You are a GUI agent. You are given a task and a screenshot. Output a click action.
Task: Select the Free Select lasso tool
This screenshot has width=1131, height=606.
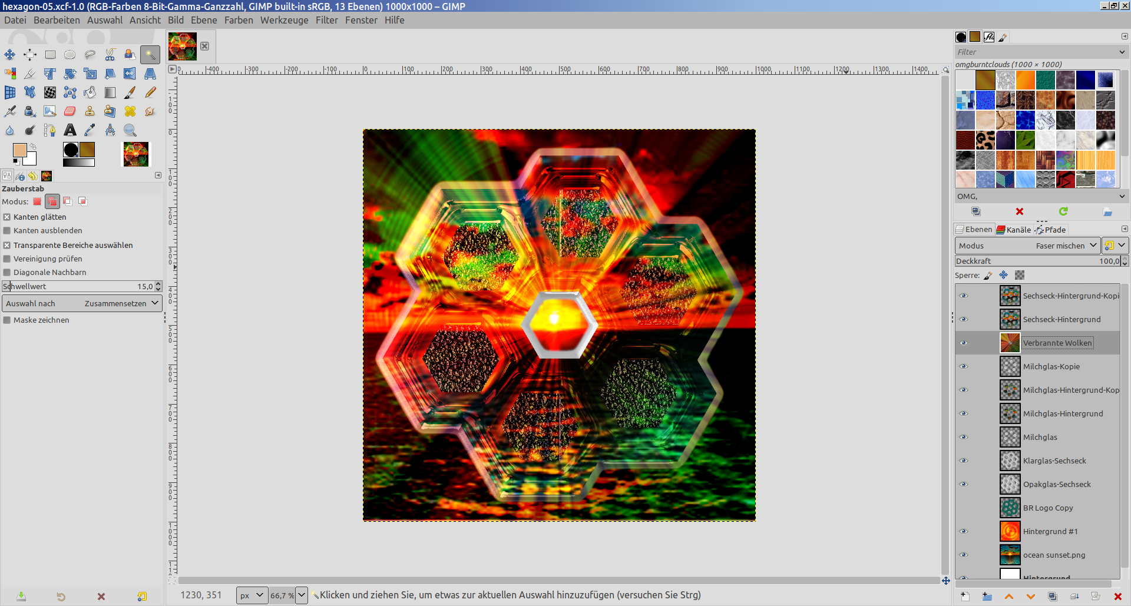click(x=90, y=55)
